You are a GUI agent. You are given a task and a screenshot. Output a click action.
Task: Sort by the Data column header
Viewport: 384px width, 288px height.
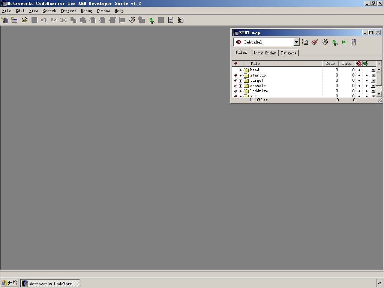pos(347,63)
